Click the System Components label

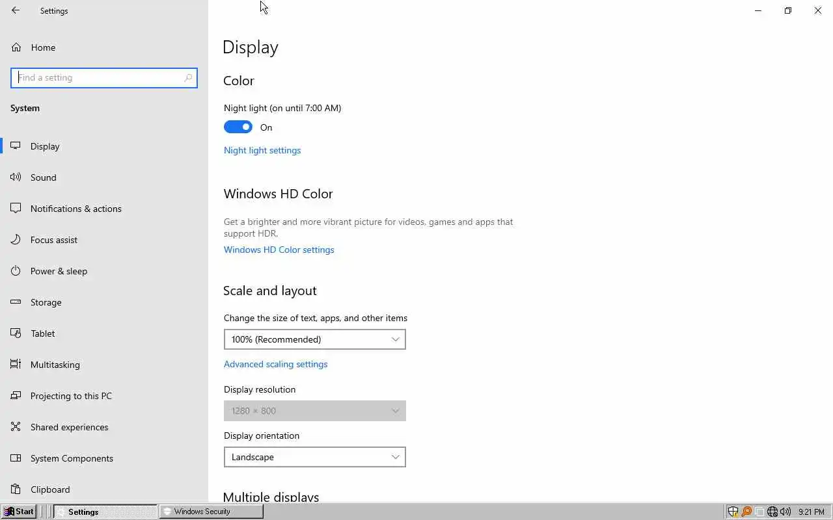[x=72, y=458]
